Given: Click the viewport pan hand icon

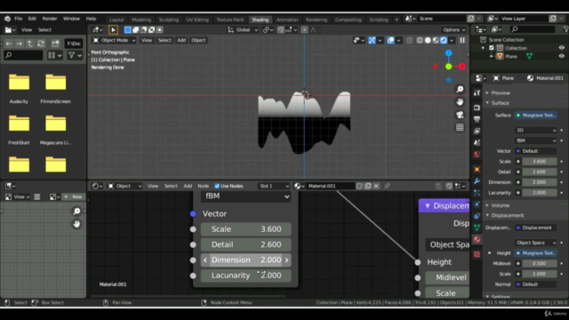Looking at the screenshot, I should [x=460, y=102].
